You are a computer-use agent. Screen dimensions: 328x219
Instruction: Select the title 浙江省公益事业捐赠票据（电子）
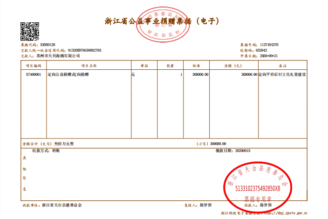point(162,21)
